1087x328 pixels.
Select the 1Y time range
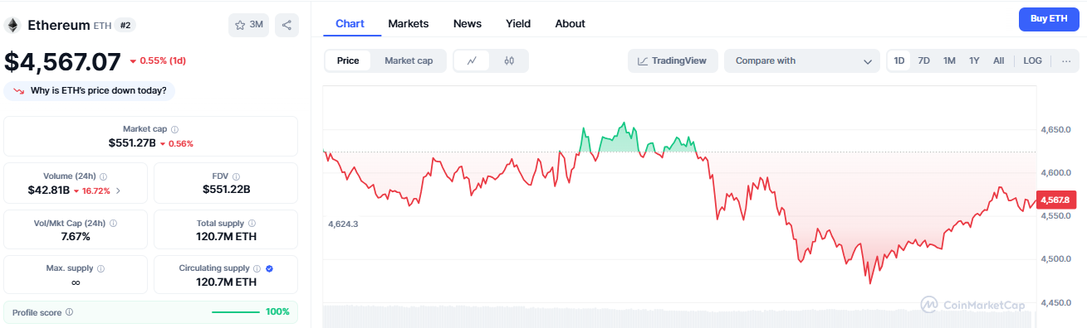click(x=974, y=60)
